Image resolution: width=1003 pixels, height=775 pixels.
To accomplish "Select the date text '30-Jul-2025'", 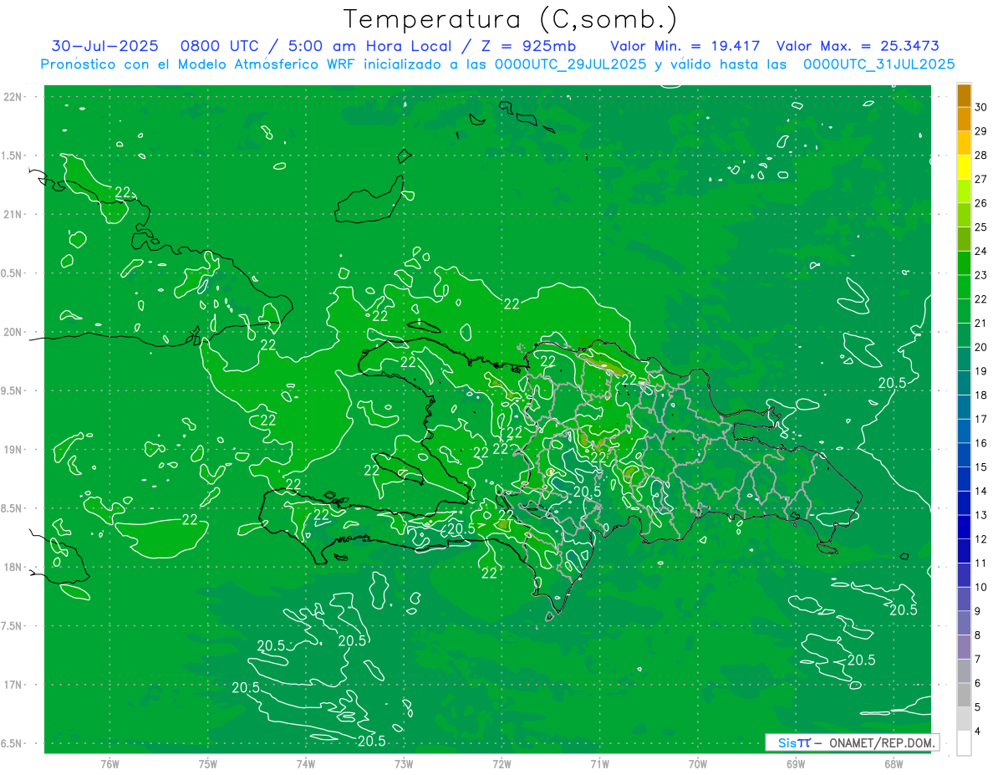I will click(x=104, y=46).
